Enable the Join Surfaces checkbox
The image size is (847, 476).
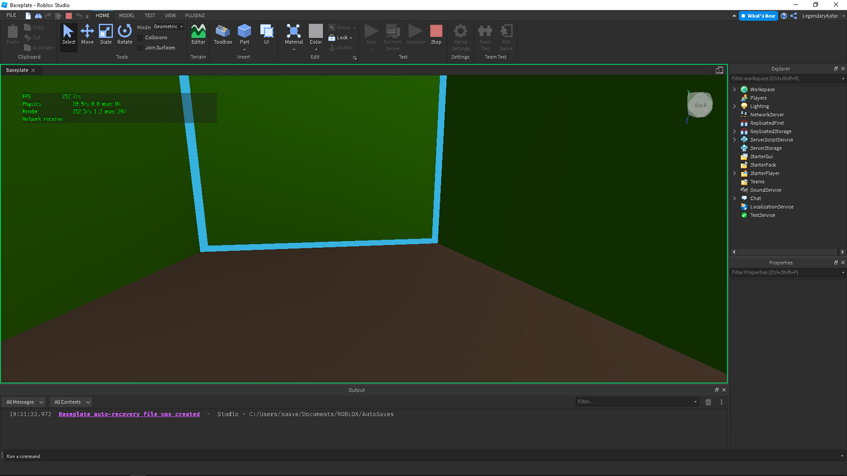[x=140, y=47]
